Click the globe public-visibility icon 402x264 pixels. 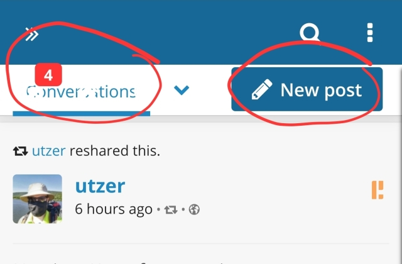194,209
